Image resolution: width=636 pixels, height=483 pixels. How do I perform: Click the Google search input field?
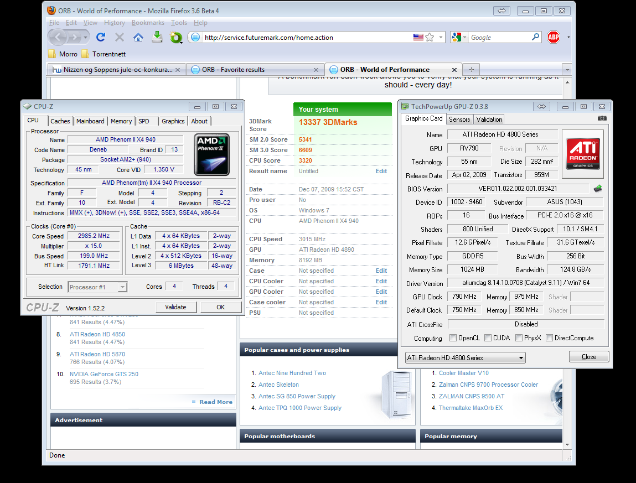point(499,37)
